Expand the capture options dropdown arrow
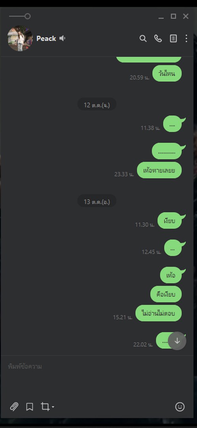 click(x=53, y=407)
